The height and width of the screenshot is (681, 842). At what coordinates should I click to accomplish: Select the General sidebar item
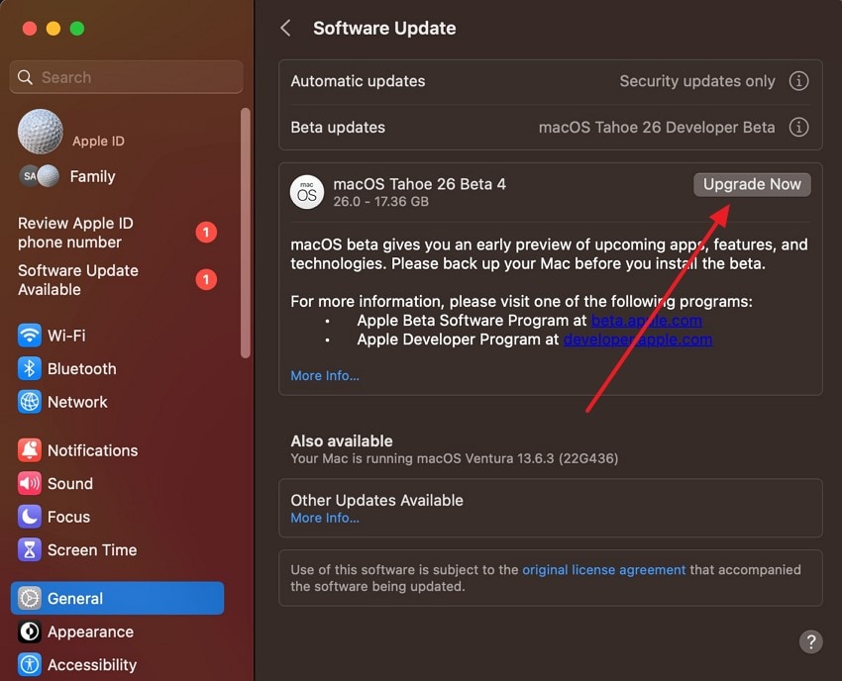coord(117,599)
